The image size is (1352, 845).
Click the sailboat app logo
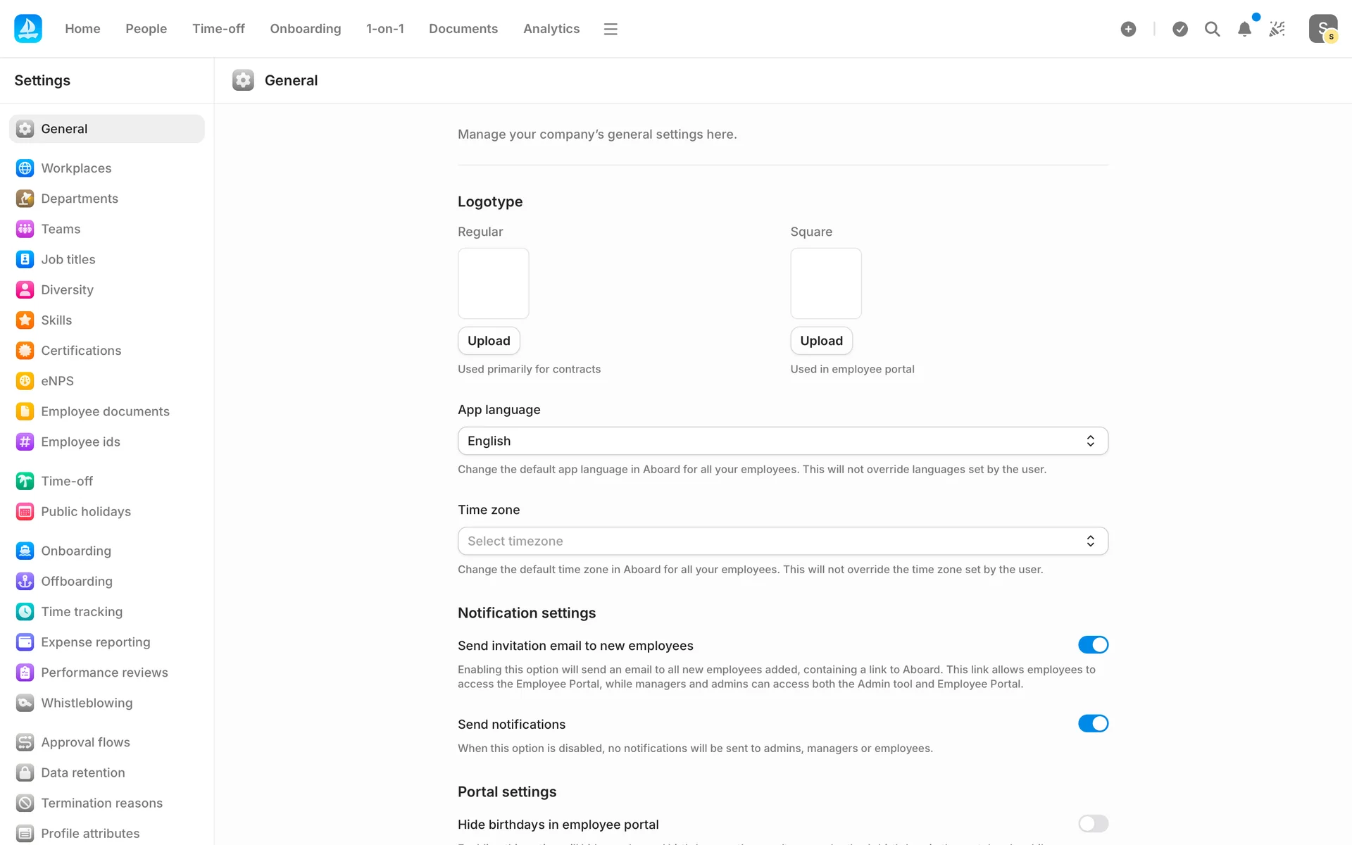click(x=28, y=29)
